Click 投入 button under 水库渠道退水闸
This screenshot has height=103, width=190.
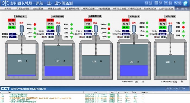[82, 37]
